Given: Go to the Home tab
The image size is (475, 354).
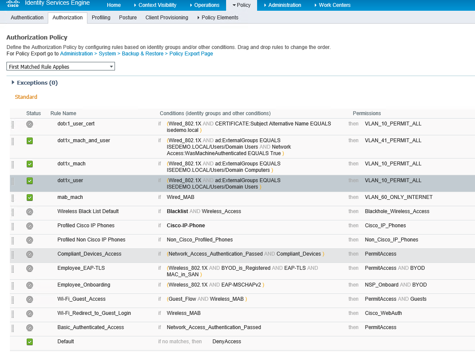Looking at the screenshot, I should [x=114, y=5].
